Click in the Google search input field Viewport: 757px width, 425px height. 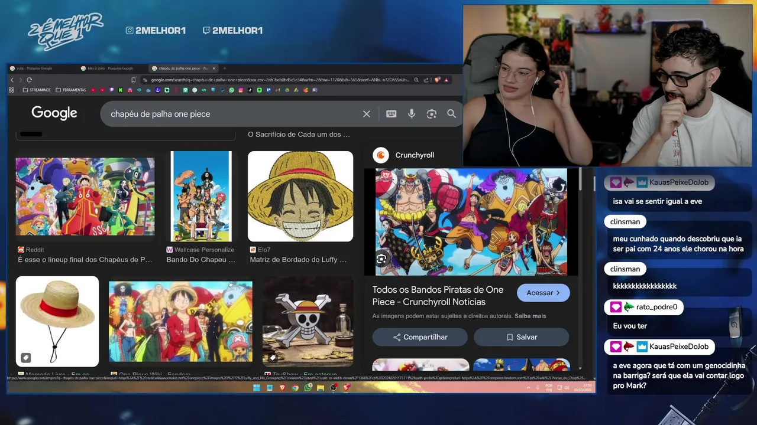(x=234, y=114)
